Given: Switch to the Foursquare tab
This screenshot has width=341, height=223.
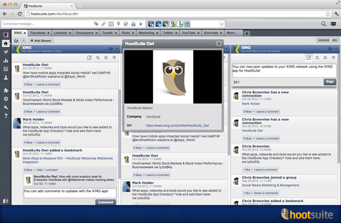Looking at the screenshot, I should coord(84,33).
